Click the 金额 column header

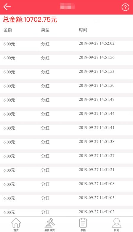click(x=8, y=30)
